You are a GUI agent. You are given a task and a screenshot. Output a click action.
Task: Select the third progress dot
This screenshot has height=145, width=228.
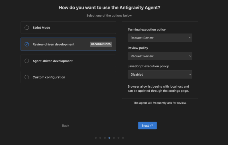point(105,138)
